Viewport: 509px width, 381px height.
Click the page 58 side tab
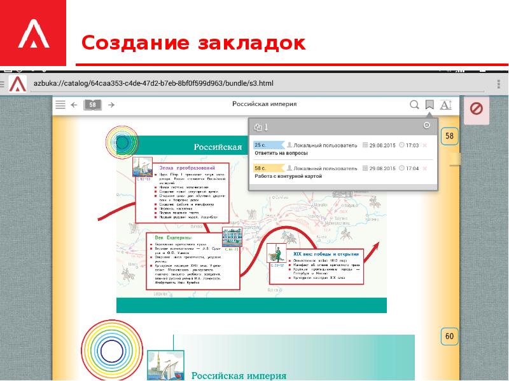click(449, 135)
